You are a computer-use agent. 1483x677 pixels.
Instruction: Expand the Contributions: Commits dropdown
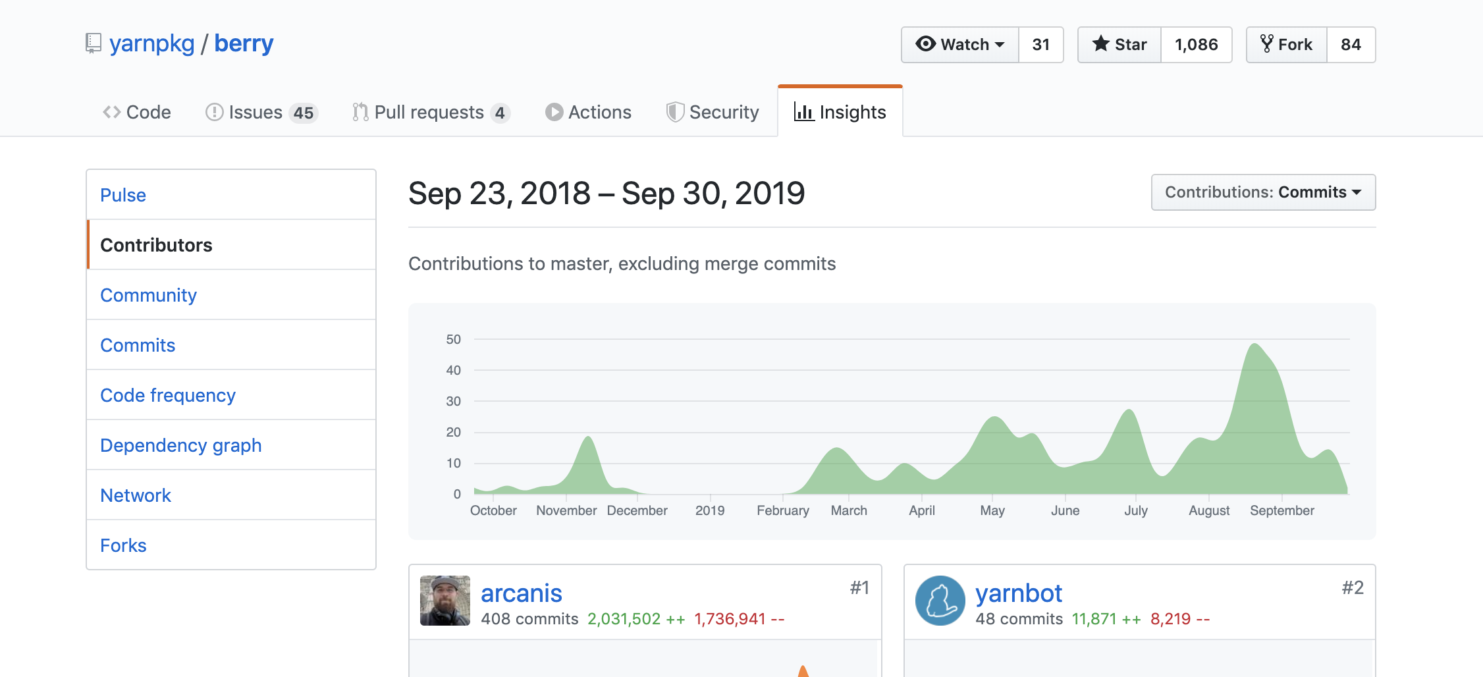[1262, 192]
